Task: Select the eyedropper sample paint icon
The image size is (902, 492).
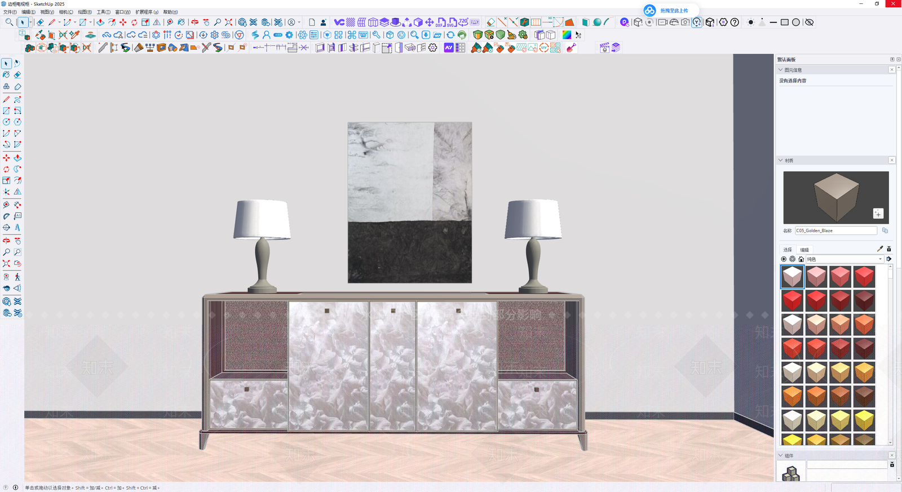Action: pos(880,249)
